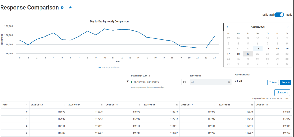Click the filter funnel icon

coord(128,81)
